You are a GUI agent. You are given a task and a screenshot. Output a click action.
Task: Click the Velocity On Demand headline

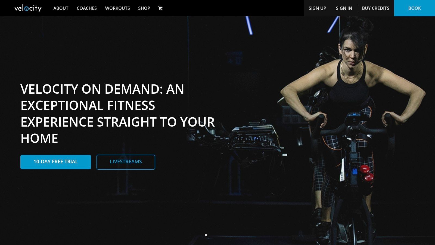pyautogui.click(x=118, y=114)
